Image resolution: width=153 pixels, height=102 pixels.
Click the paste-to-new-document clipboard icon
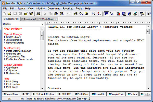point(61,14)
